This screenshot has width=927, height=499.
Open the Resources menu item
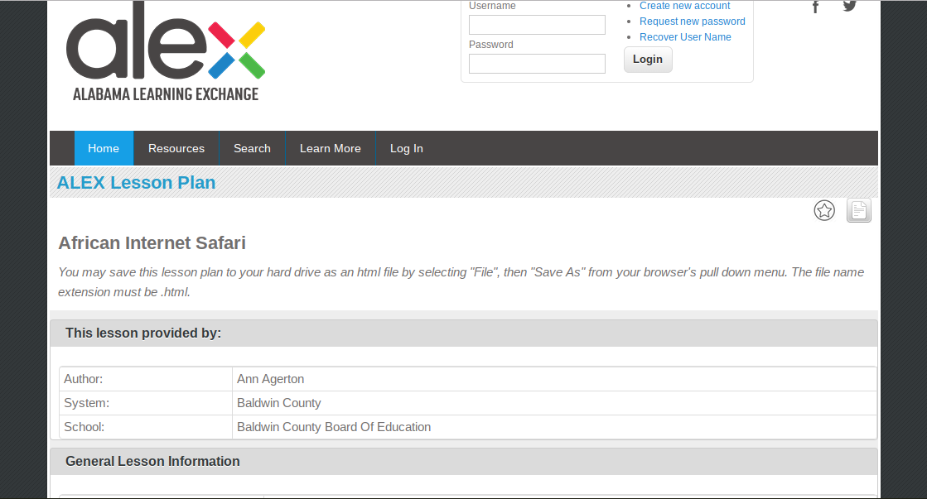(176, 149)
